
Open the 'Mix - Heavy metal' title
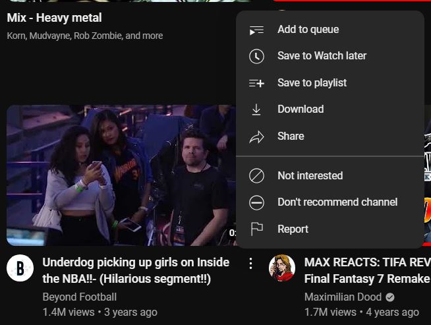coord(54,18)
